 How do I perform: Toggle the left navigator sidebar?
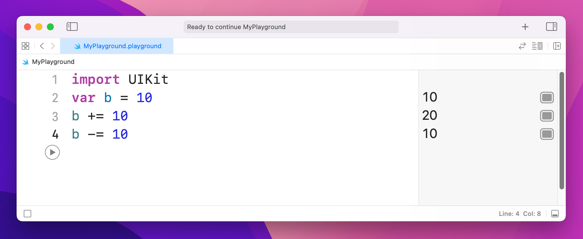point(72,27)
